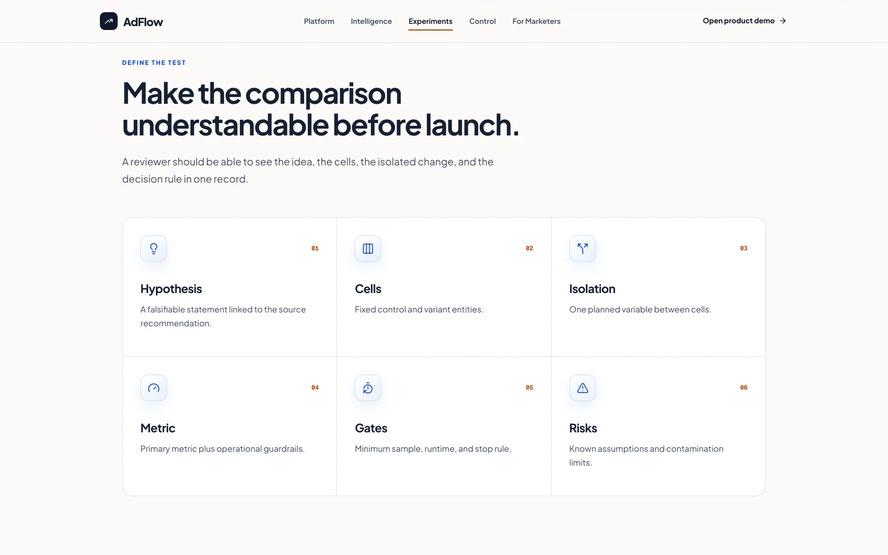This screenshot has height=555, width=888.
Task: Click the Isolation card heading
Action: point(592,289)
